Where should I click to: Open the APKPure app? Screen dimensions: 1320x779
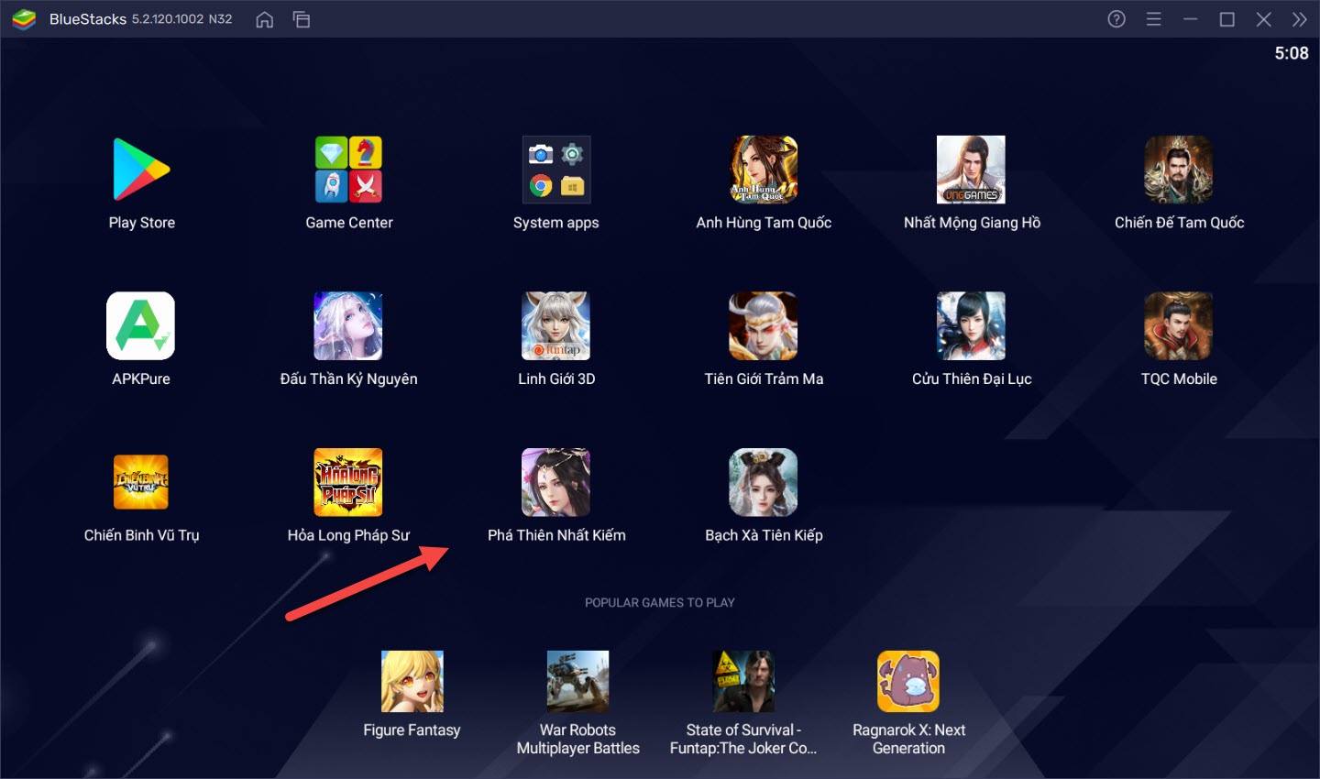[141, 325]
